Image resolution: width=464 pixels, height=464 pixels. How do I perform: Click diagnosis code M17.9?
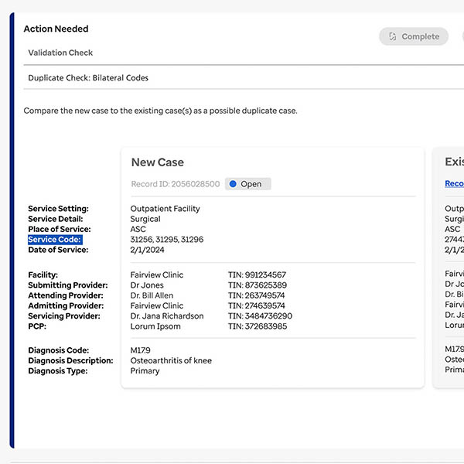tap(141, 350)
